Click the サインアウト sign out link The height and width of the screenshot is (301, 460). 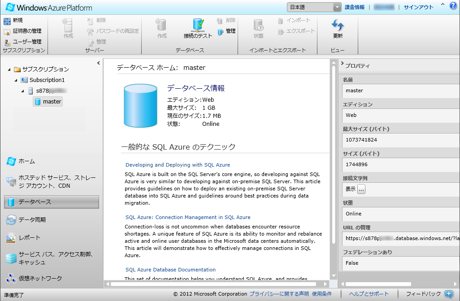(418, 7)
